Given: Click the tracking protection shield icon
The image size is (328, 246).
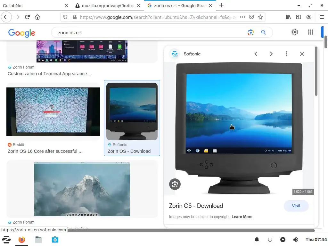Looking at the screenshot, I should click(x=65, y=17).
